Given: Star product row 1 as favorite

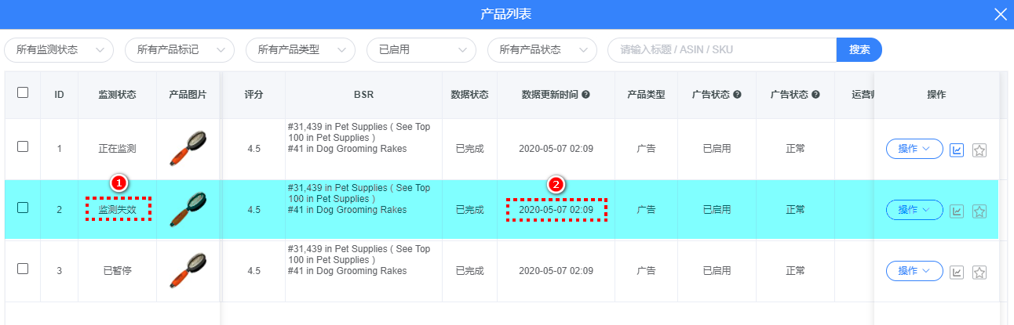Looking at the screenshot, I should pyautogui.click(x=979, y=150).
